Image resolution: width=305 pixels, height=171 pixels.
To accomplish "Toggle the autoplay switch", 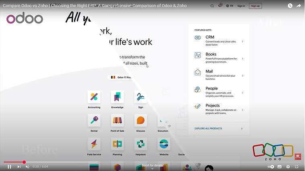I will 270,167.
